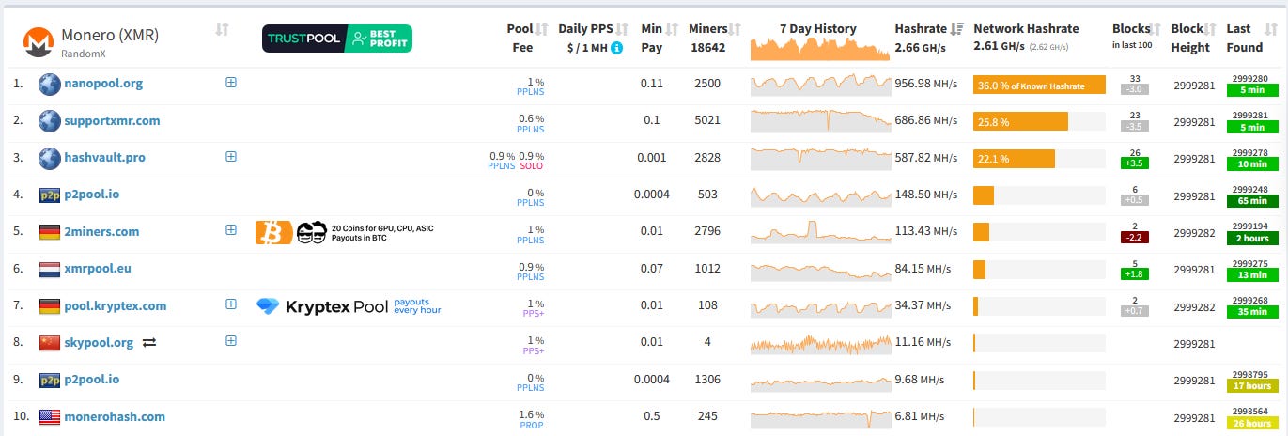Expand 2miners.com row with plus icon
Screen dimensions: 1288x436
231,229
